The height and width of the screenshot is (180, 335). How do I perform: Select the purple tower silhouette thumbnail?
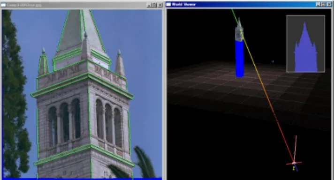point(306,44)
